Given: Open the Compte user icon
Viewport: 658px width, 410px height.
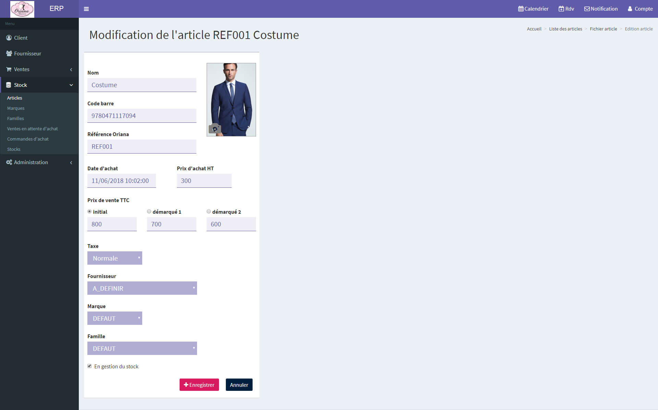Looking at the screenshot, I should [630, 9].
